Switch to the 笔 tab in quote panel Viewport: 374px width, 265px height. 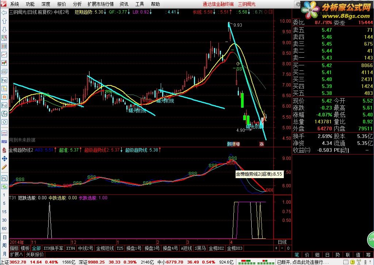297,255
